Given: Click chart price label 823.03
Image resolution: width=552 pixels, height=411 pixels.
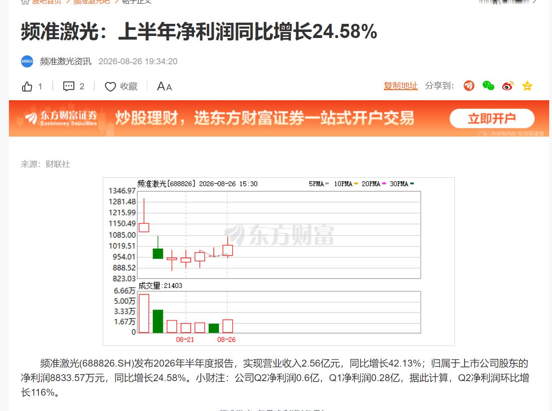Looking at the screenshot, I should 124,279.
